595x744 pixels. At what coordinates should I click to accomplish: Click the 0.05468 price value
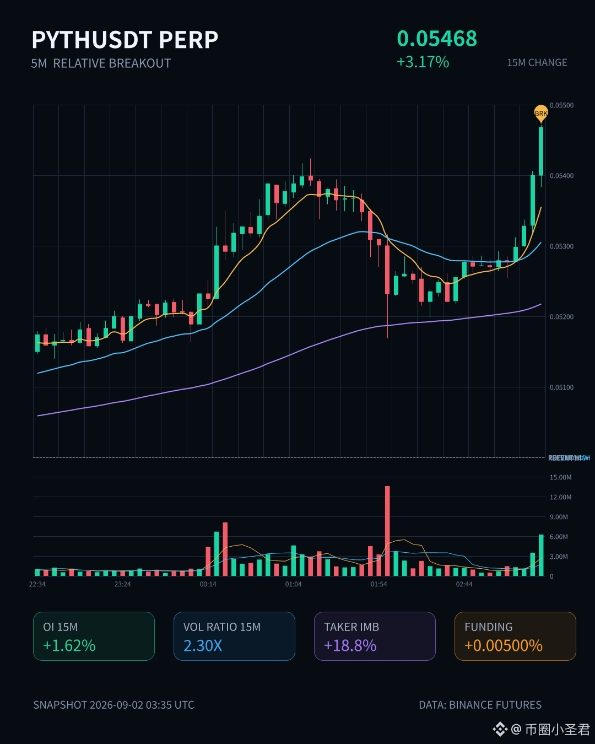coord(437,39)
